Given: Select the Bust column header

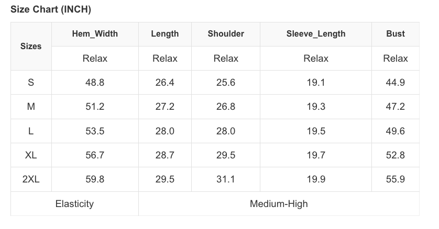Looking at the screenshot, I should coord(396,34).
